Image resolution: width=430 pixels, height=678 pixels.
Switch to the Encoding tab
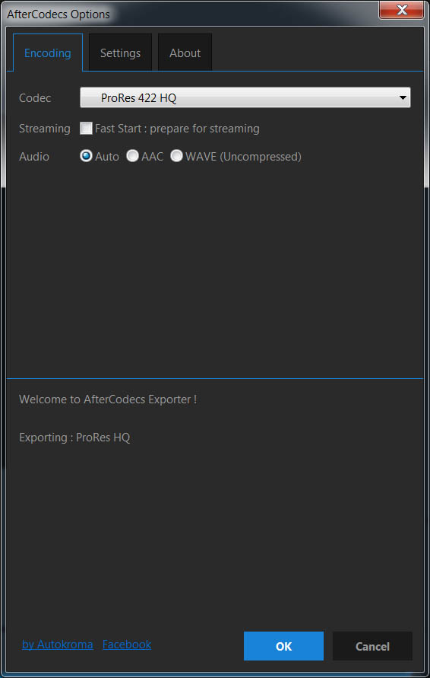coord(48,53)
